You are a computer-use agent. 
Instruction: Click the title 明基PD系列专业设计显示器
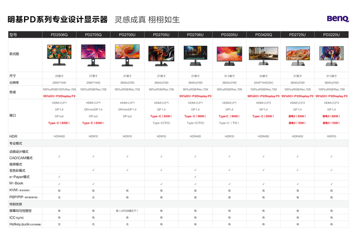(58, 20)
